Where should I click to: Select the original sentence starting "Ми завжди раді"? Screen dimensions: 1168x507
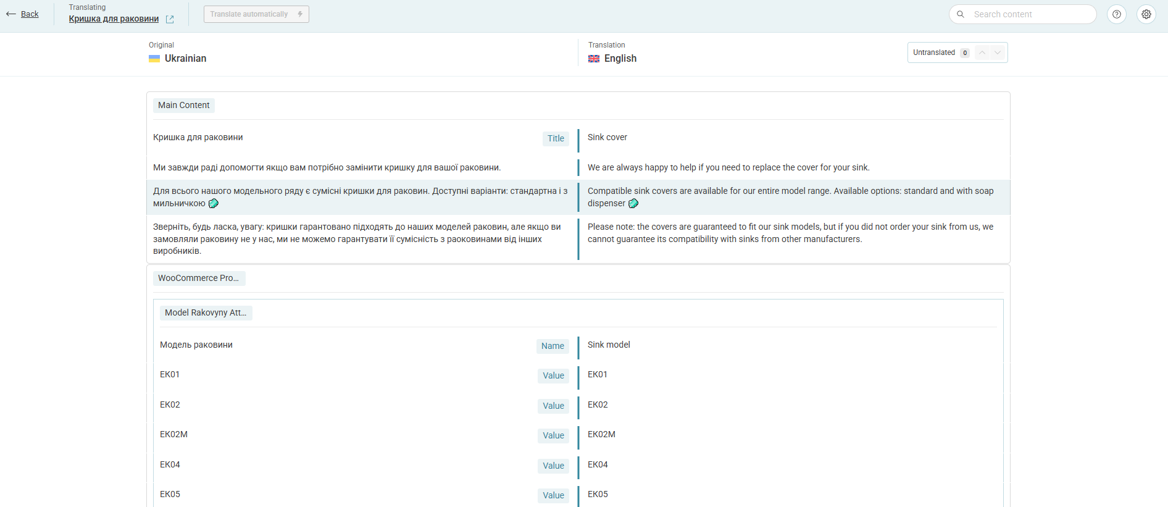[327, 168]
